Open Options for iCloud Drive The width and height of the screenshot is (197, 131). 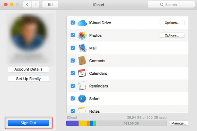172,23
